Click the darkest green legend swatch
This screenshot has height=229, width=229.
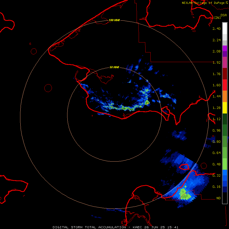coord(225,119)
